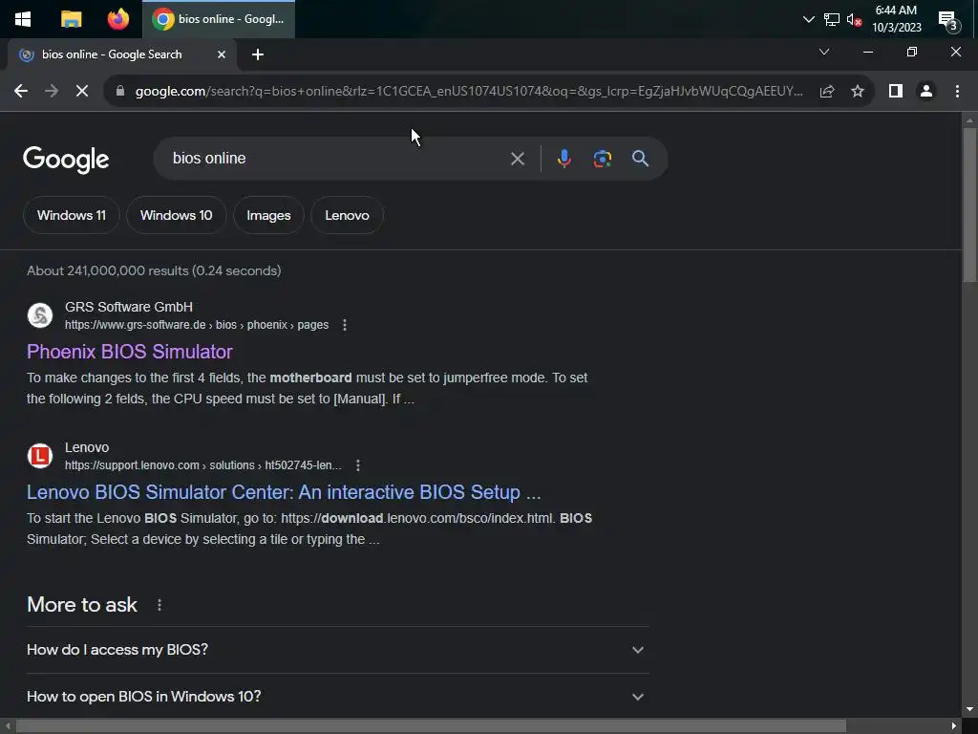View site information lock icon
This screenshot has width=978, height=734.
pyautogui.click(x=120, y=91)
